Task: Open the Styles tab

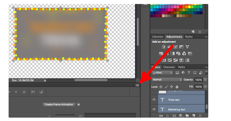Action: point(189,37)
